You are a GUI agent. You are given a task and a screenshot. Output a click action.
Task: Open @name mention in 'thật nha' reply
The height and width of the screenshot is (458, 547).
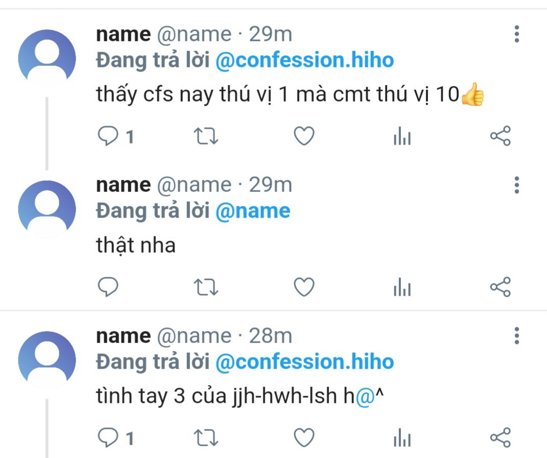click(x=253, y=211)
